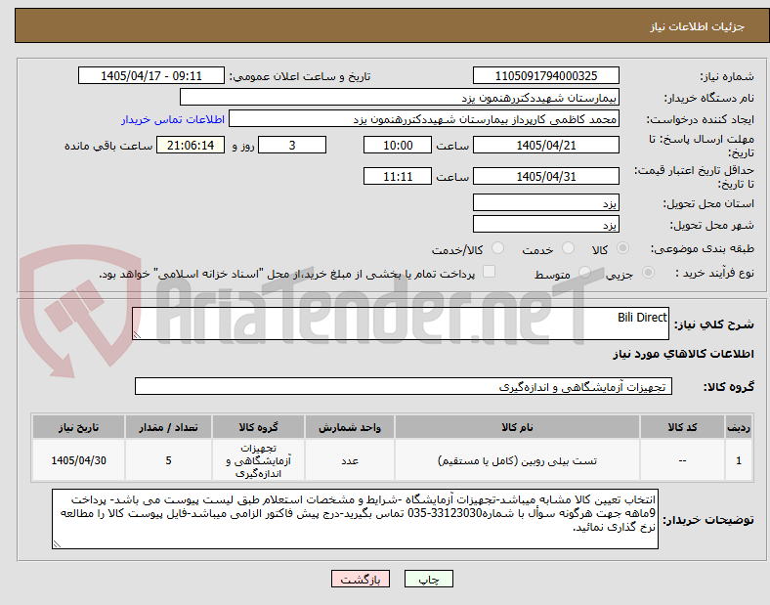Click the description textarea resize handle
The height and width of the screenshot is (605, 770).
tap(137, 335)
